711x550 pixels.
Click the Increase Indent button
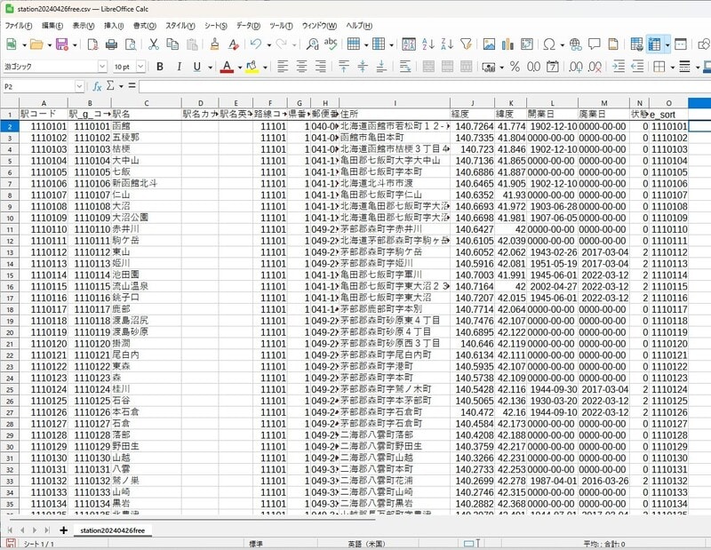coord(618,67)
